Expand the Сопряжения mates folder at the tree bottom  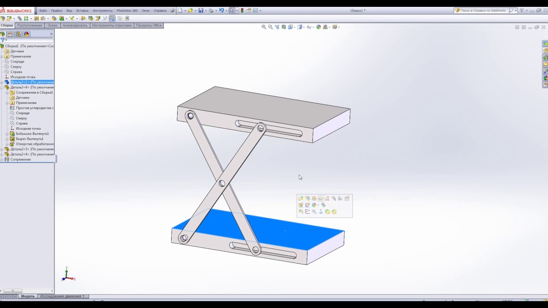(2, 160)
